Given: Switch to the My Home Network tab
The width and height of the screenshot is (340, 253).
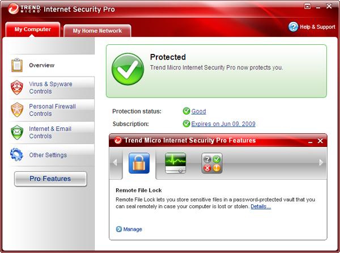Looking at the screenshot, I should pyautogui.click(x=97, y=31).
